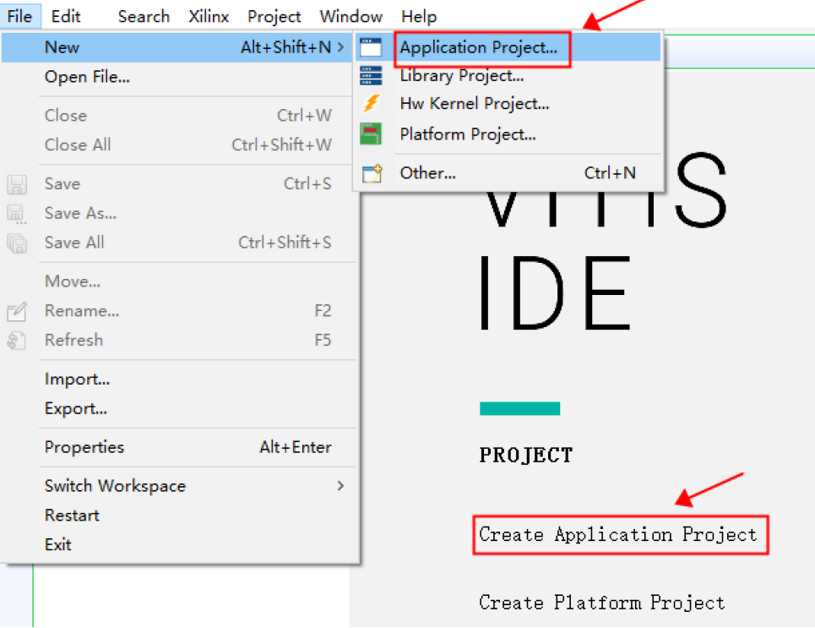815x628 pixels.
Task: Select Platform Project... from submenu
Action: pos(508,134)
